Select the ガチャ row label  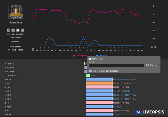point(7,83)
